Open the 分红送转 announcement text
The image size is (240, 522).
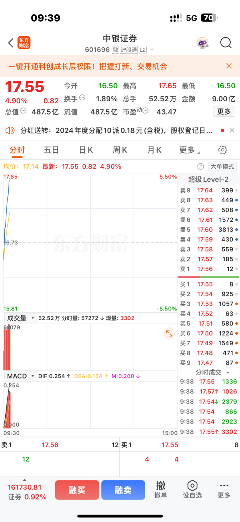coord(116,130)
